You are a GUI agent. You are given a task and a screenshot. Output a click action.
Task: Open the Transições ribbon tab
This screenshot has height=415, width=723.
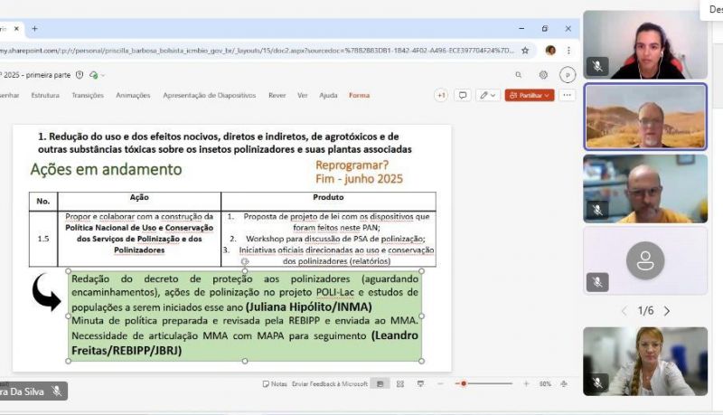point(88,95)
